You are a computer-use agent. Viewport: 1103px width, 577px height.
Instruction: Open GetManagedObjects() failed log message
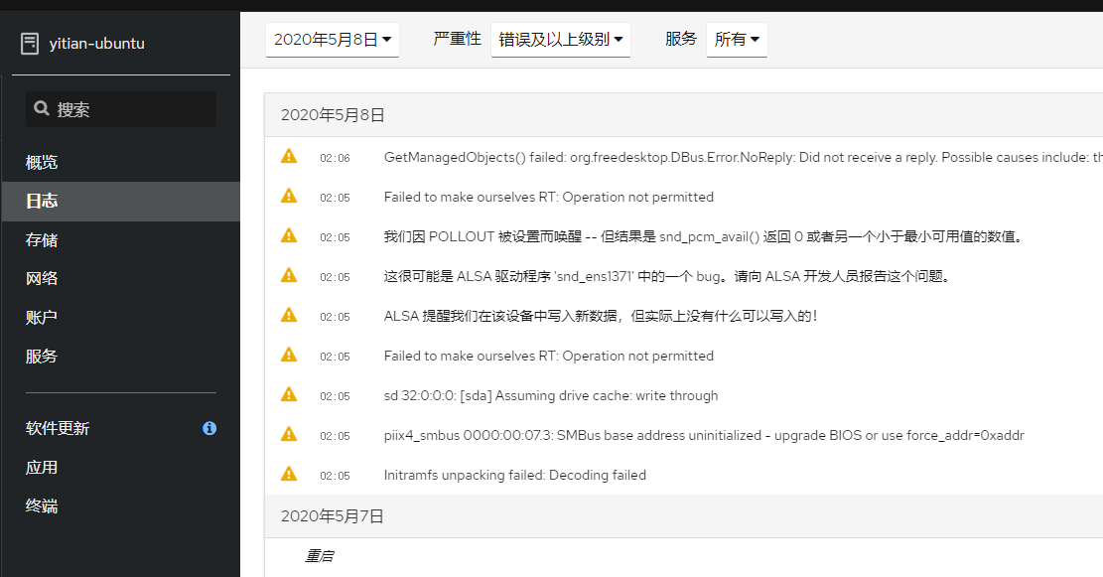click(x=743, y=158)
